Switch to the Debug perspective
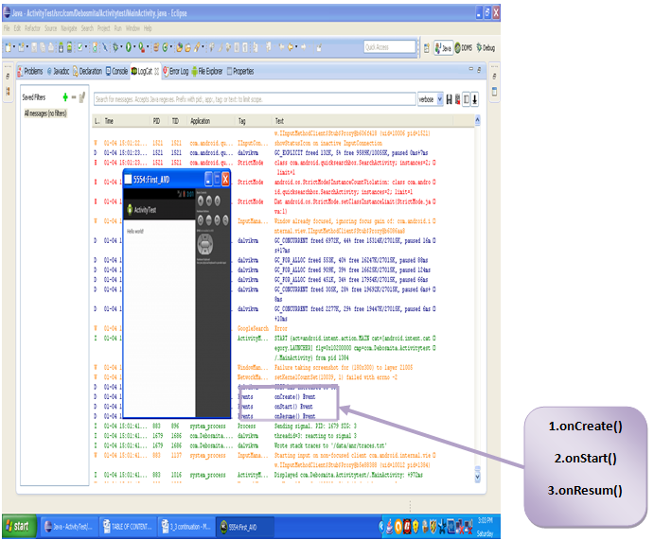The width and height of the screenshot is (654, 540). click(486, 48)
